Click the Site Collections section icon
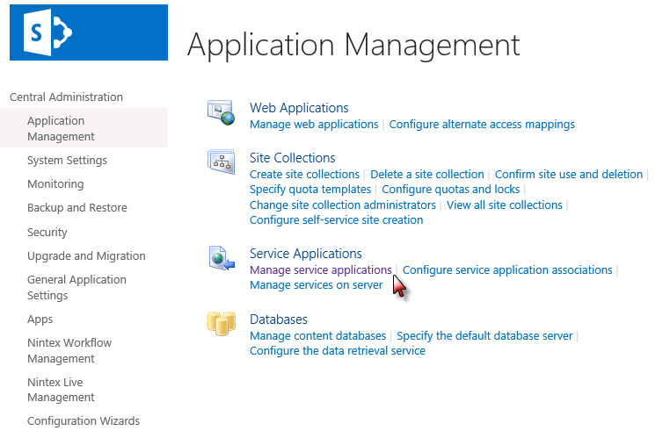 (220, 162)
